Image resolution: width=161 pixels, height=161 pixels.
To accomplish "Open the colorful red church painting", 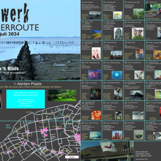I will [117, 135].
